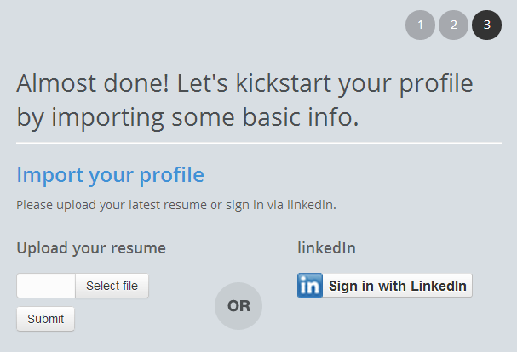Click the word 'kickstart' in the heading

click(284, 83)
